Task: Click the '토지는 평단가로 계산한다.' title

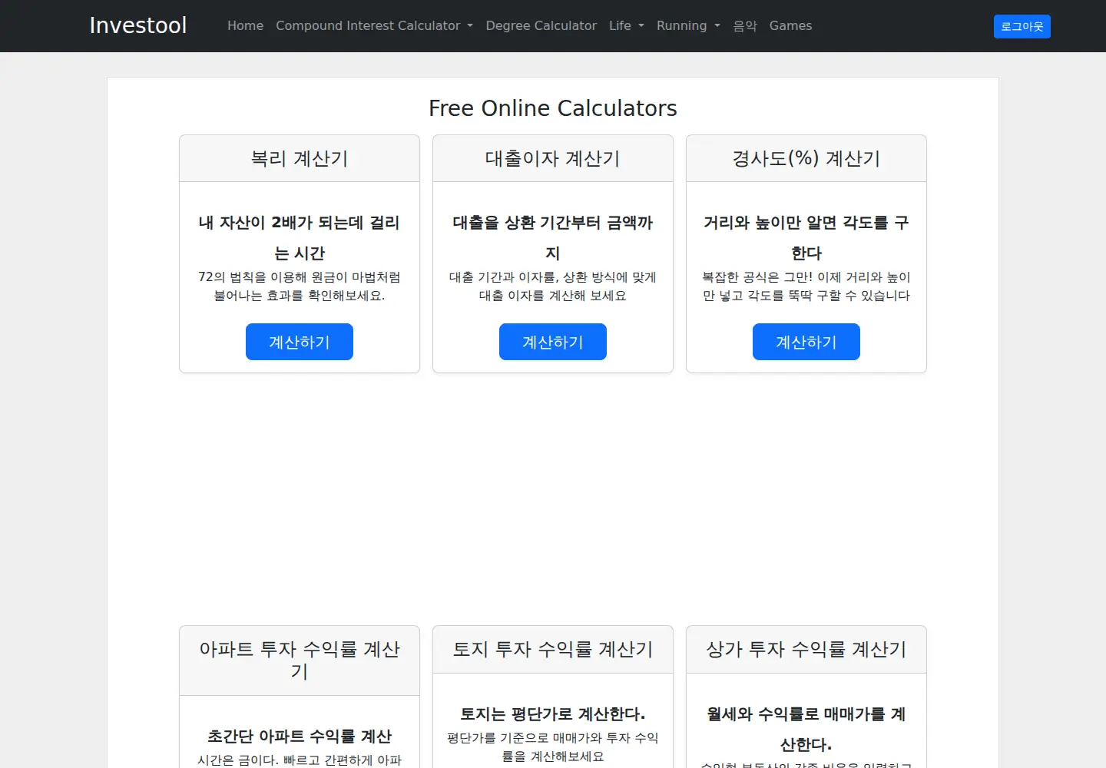Action: coord(553,714)
